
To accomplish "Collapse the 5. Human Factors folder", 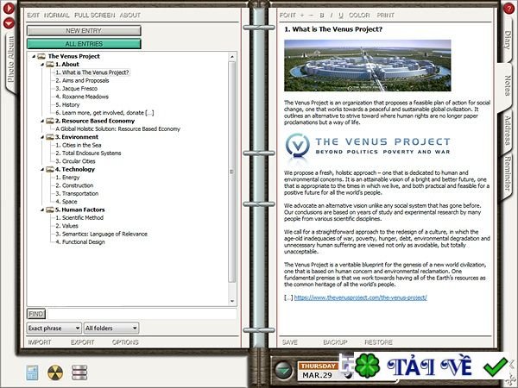I will (x=42, y=210).
